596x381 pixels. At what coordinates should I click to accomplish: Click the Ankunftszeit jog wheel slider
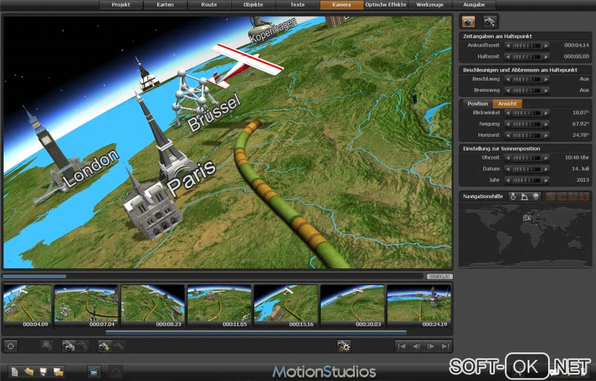(x=527, y=46)
